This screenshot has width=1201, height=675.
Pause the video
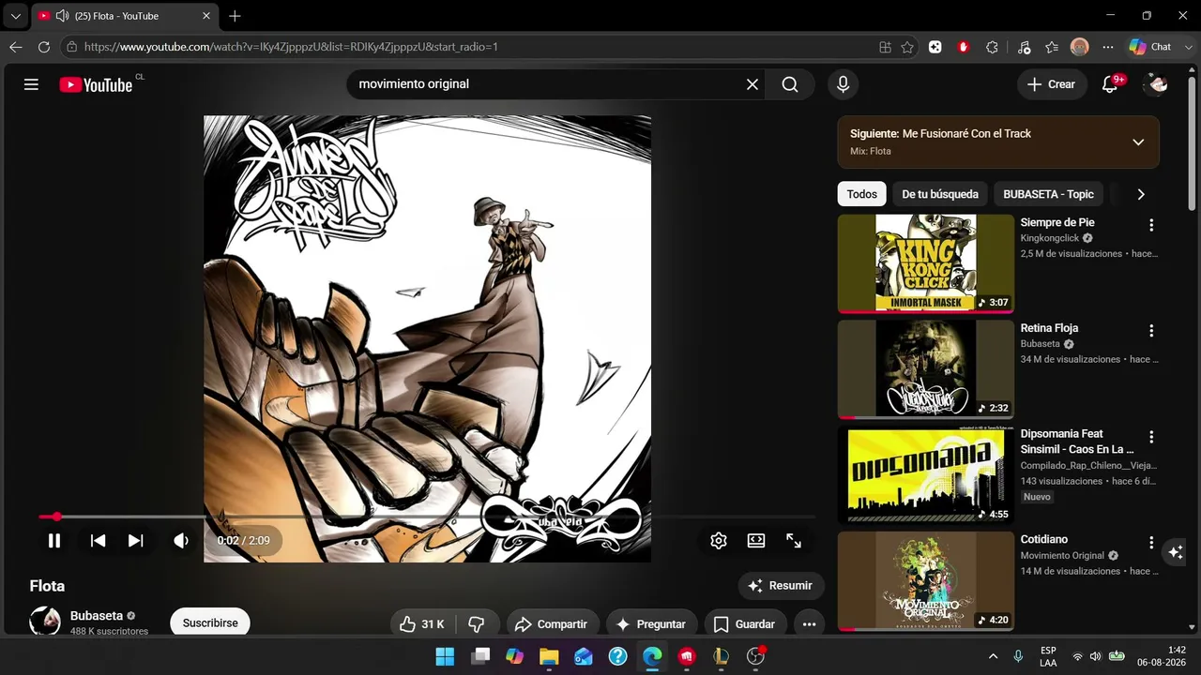click(54, 541)
